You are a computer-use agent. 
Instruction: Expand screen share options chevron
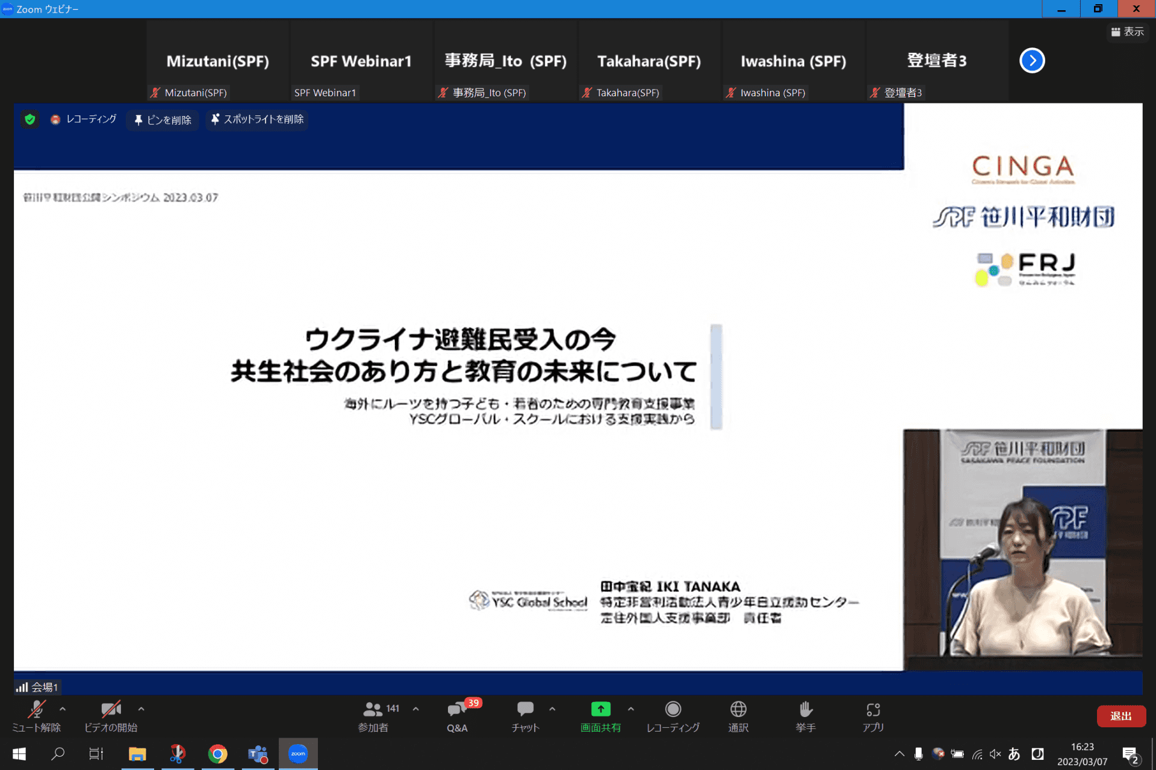tap(630, 709)
